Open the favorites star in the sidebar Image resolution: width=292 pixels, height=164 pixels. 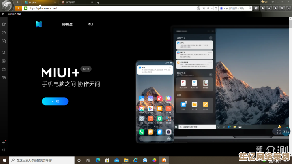[x=4, y=24]
